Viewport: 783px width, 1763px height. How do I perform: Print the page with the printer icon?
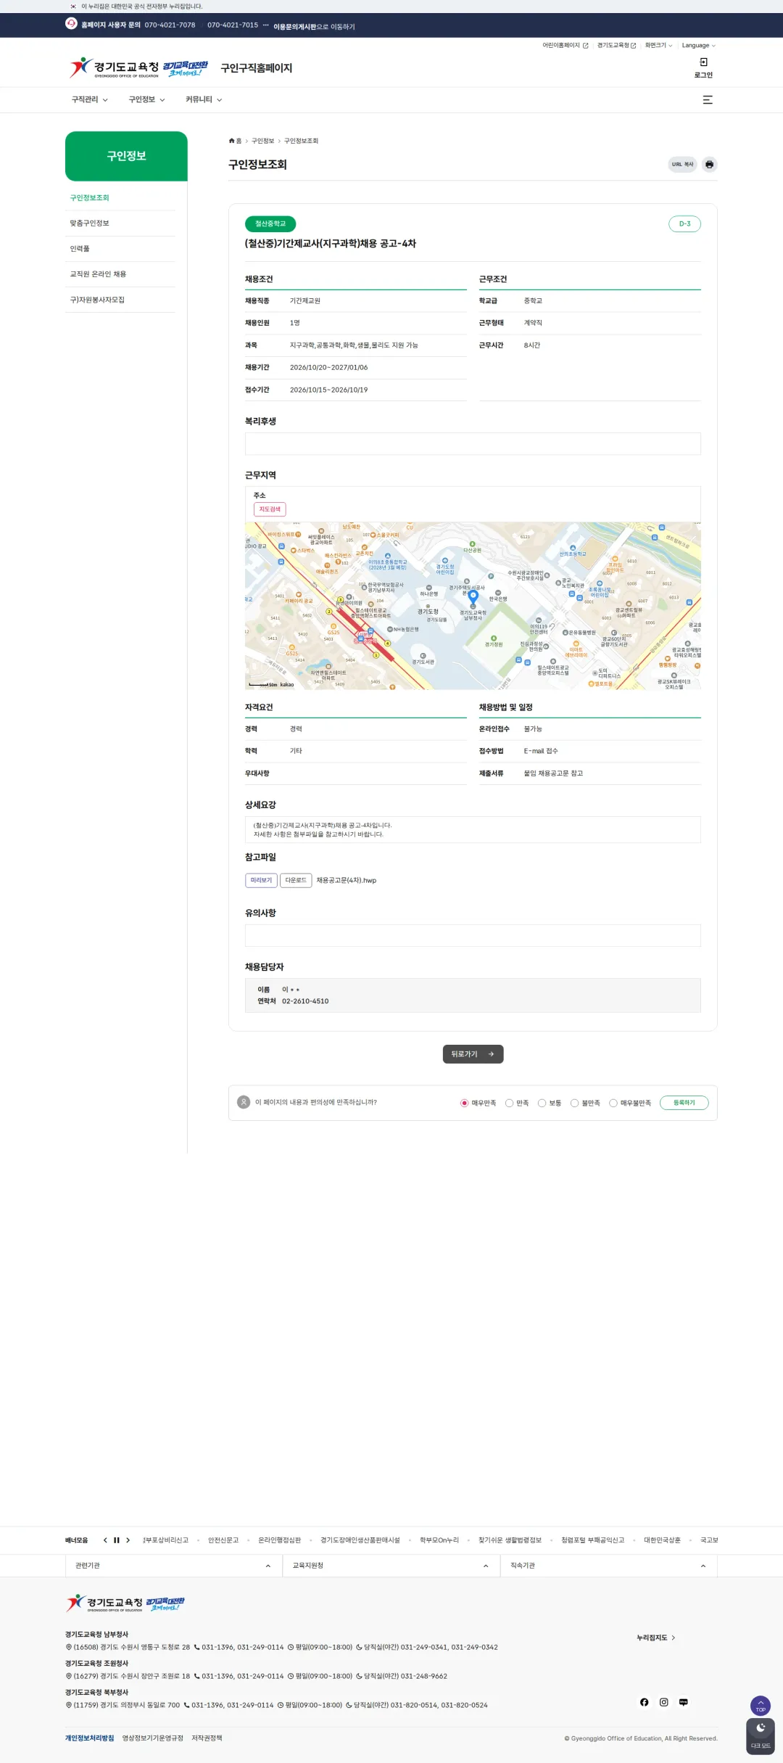[710, 165]
